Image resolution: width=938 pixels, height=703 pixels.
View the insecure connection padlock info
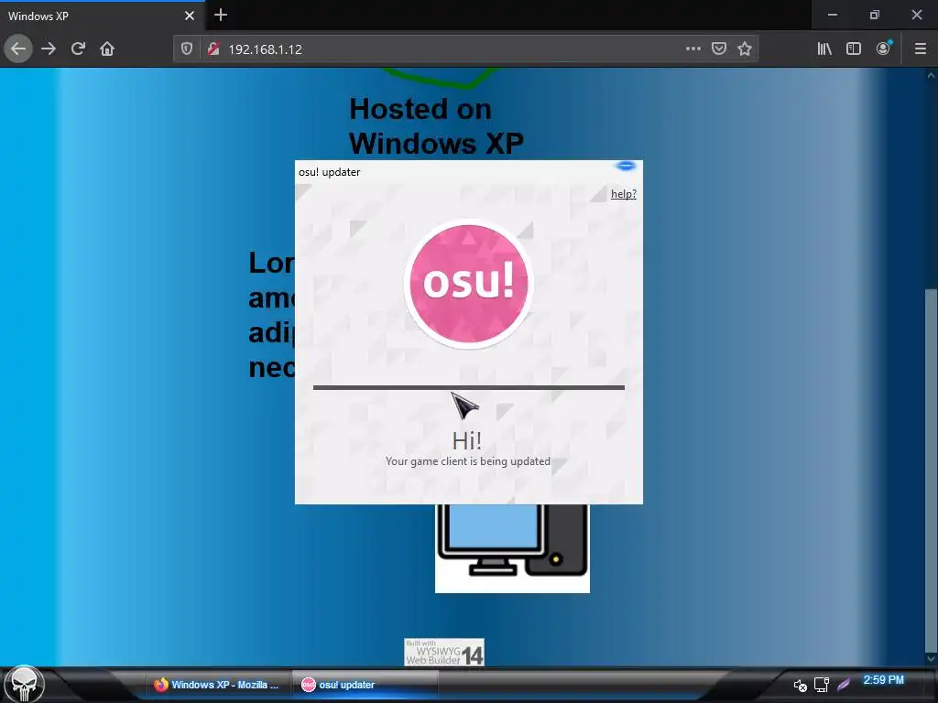click(x=213, y=49)
